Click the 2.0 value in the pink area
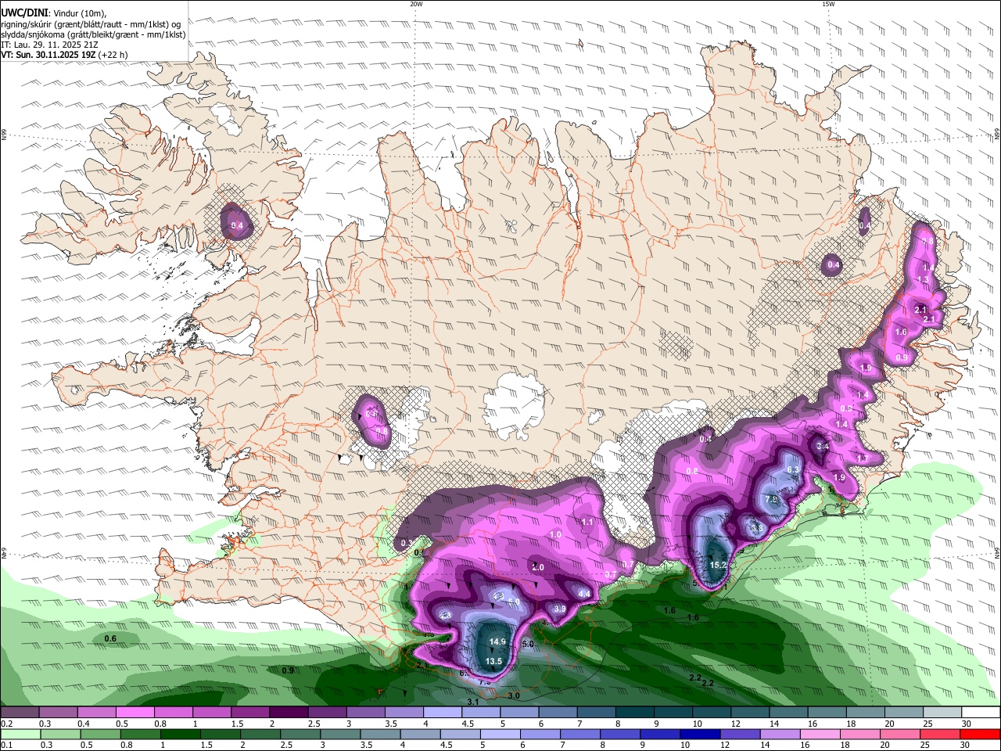Image resolution: width=1001 pixels, height=751 pixels. (x=538, y=568)
